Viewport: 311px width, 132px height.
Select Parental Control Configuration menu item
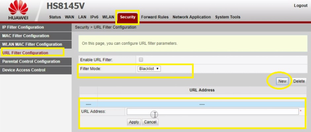31,62
